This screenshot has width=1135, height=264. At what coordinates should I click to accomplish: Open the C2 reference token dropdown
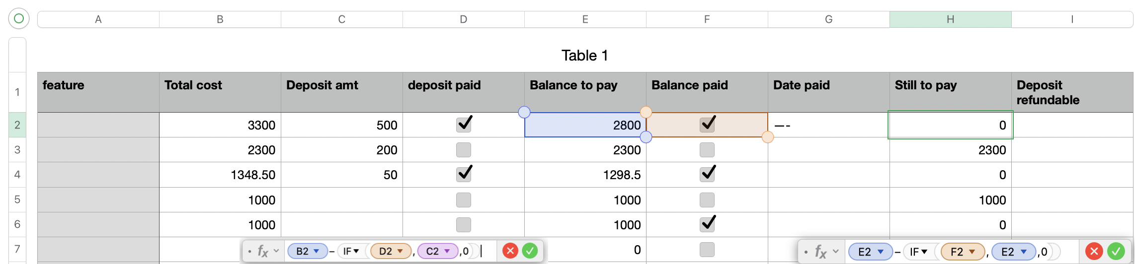(447, 251)
